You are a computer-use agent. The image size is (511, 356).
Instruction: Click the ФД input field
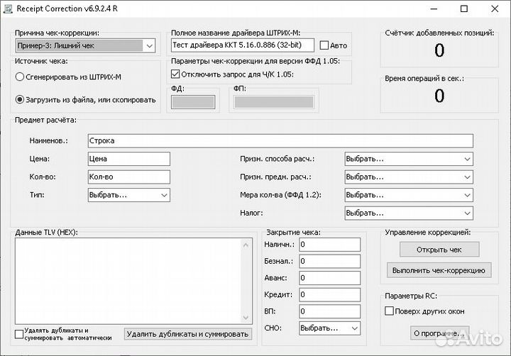193,102
